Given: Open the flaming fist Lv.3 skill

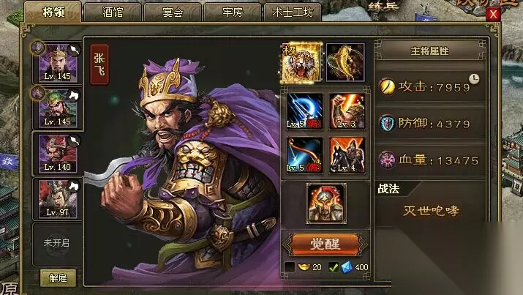Looking at the screenshot, I should tap(347, 111).
